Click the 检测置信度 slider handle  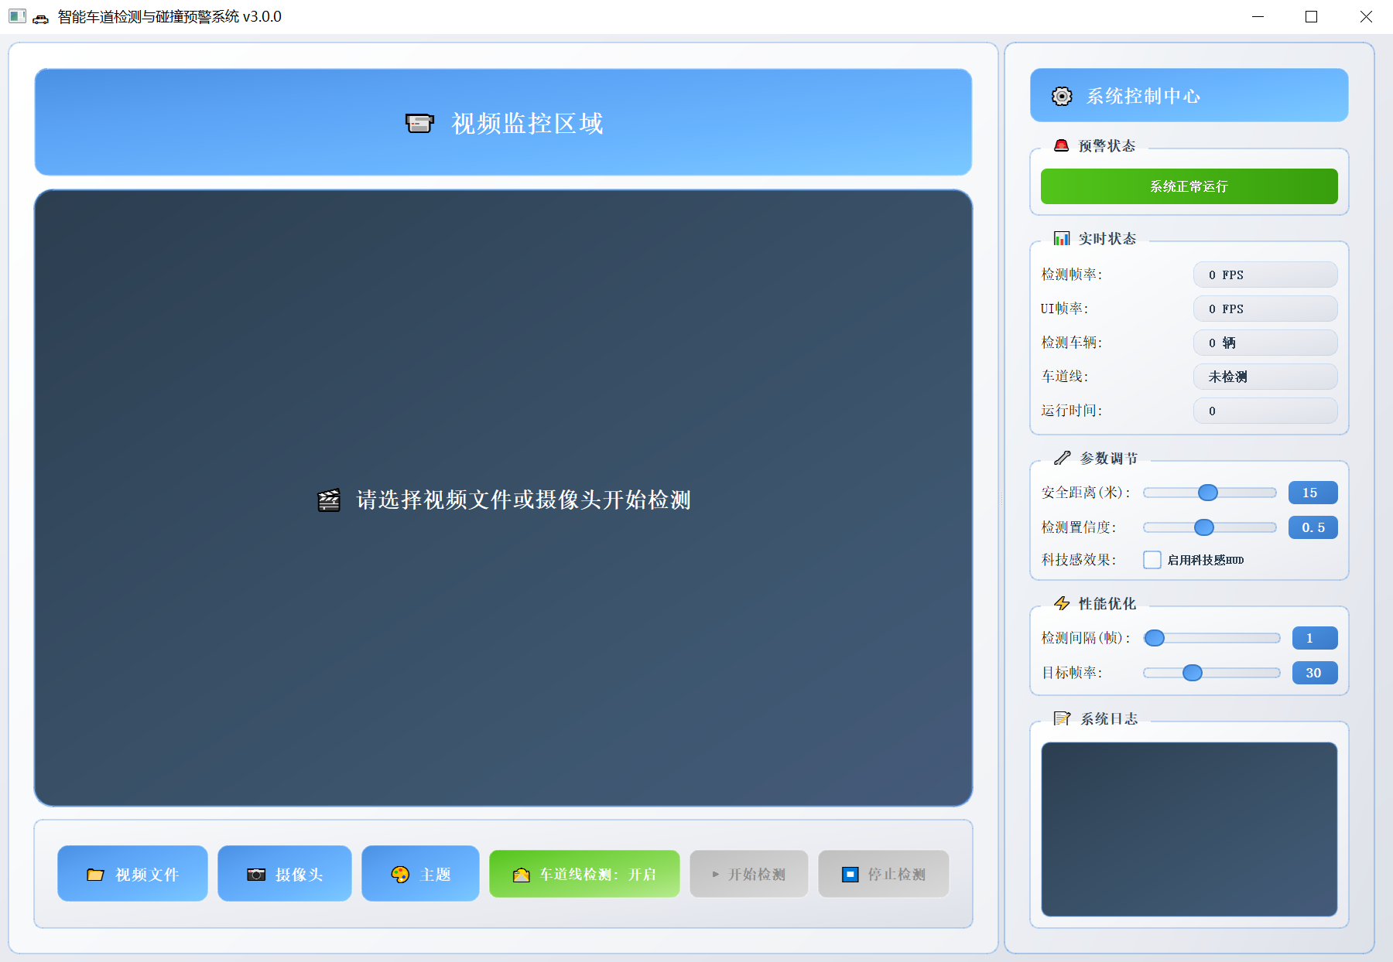(1204, 527)
